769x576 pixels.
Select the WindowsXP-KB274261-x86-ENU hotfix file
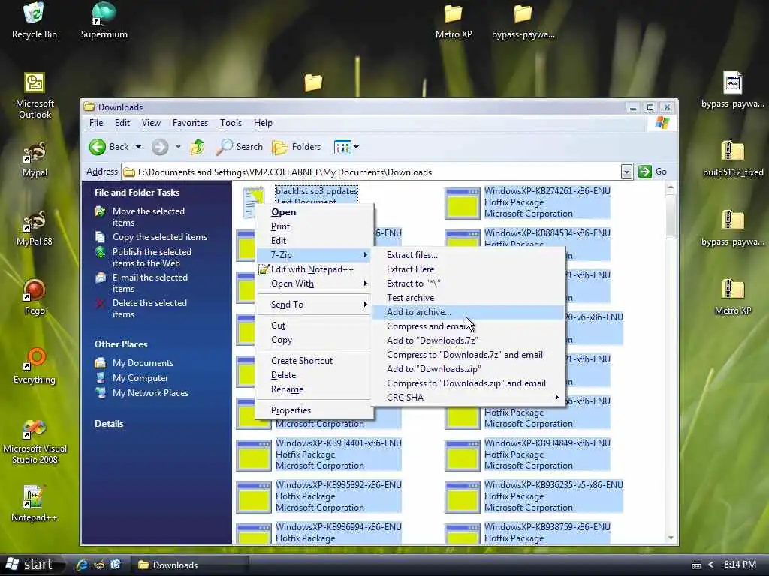point(527,202)
